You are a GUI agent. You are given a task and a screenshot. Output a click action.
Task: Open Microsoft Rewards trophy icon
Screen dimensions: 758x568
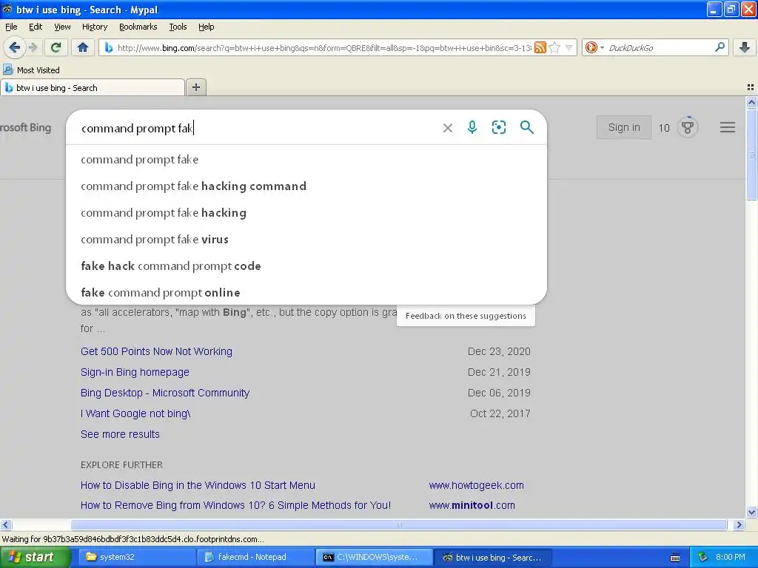point(688,127)
